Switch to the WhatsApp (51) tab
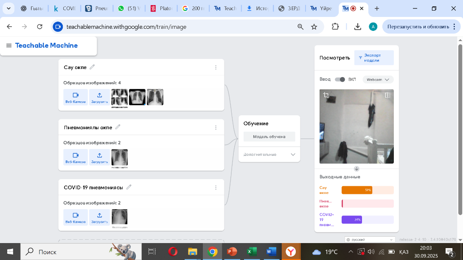The height and width of the screenshot is (260, 463). [x=129, y=8]
